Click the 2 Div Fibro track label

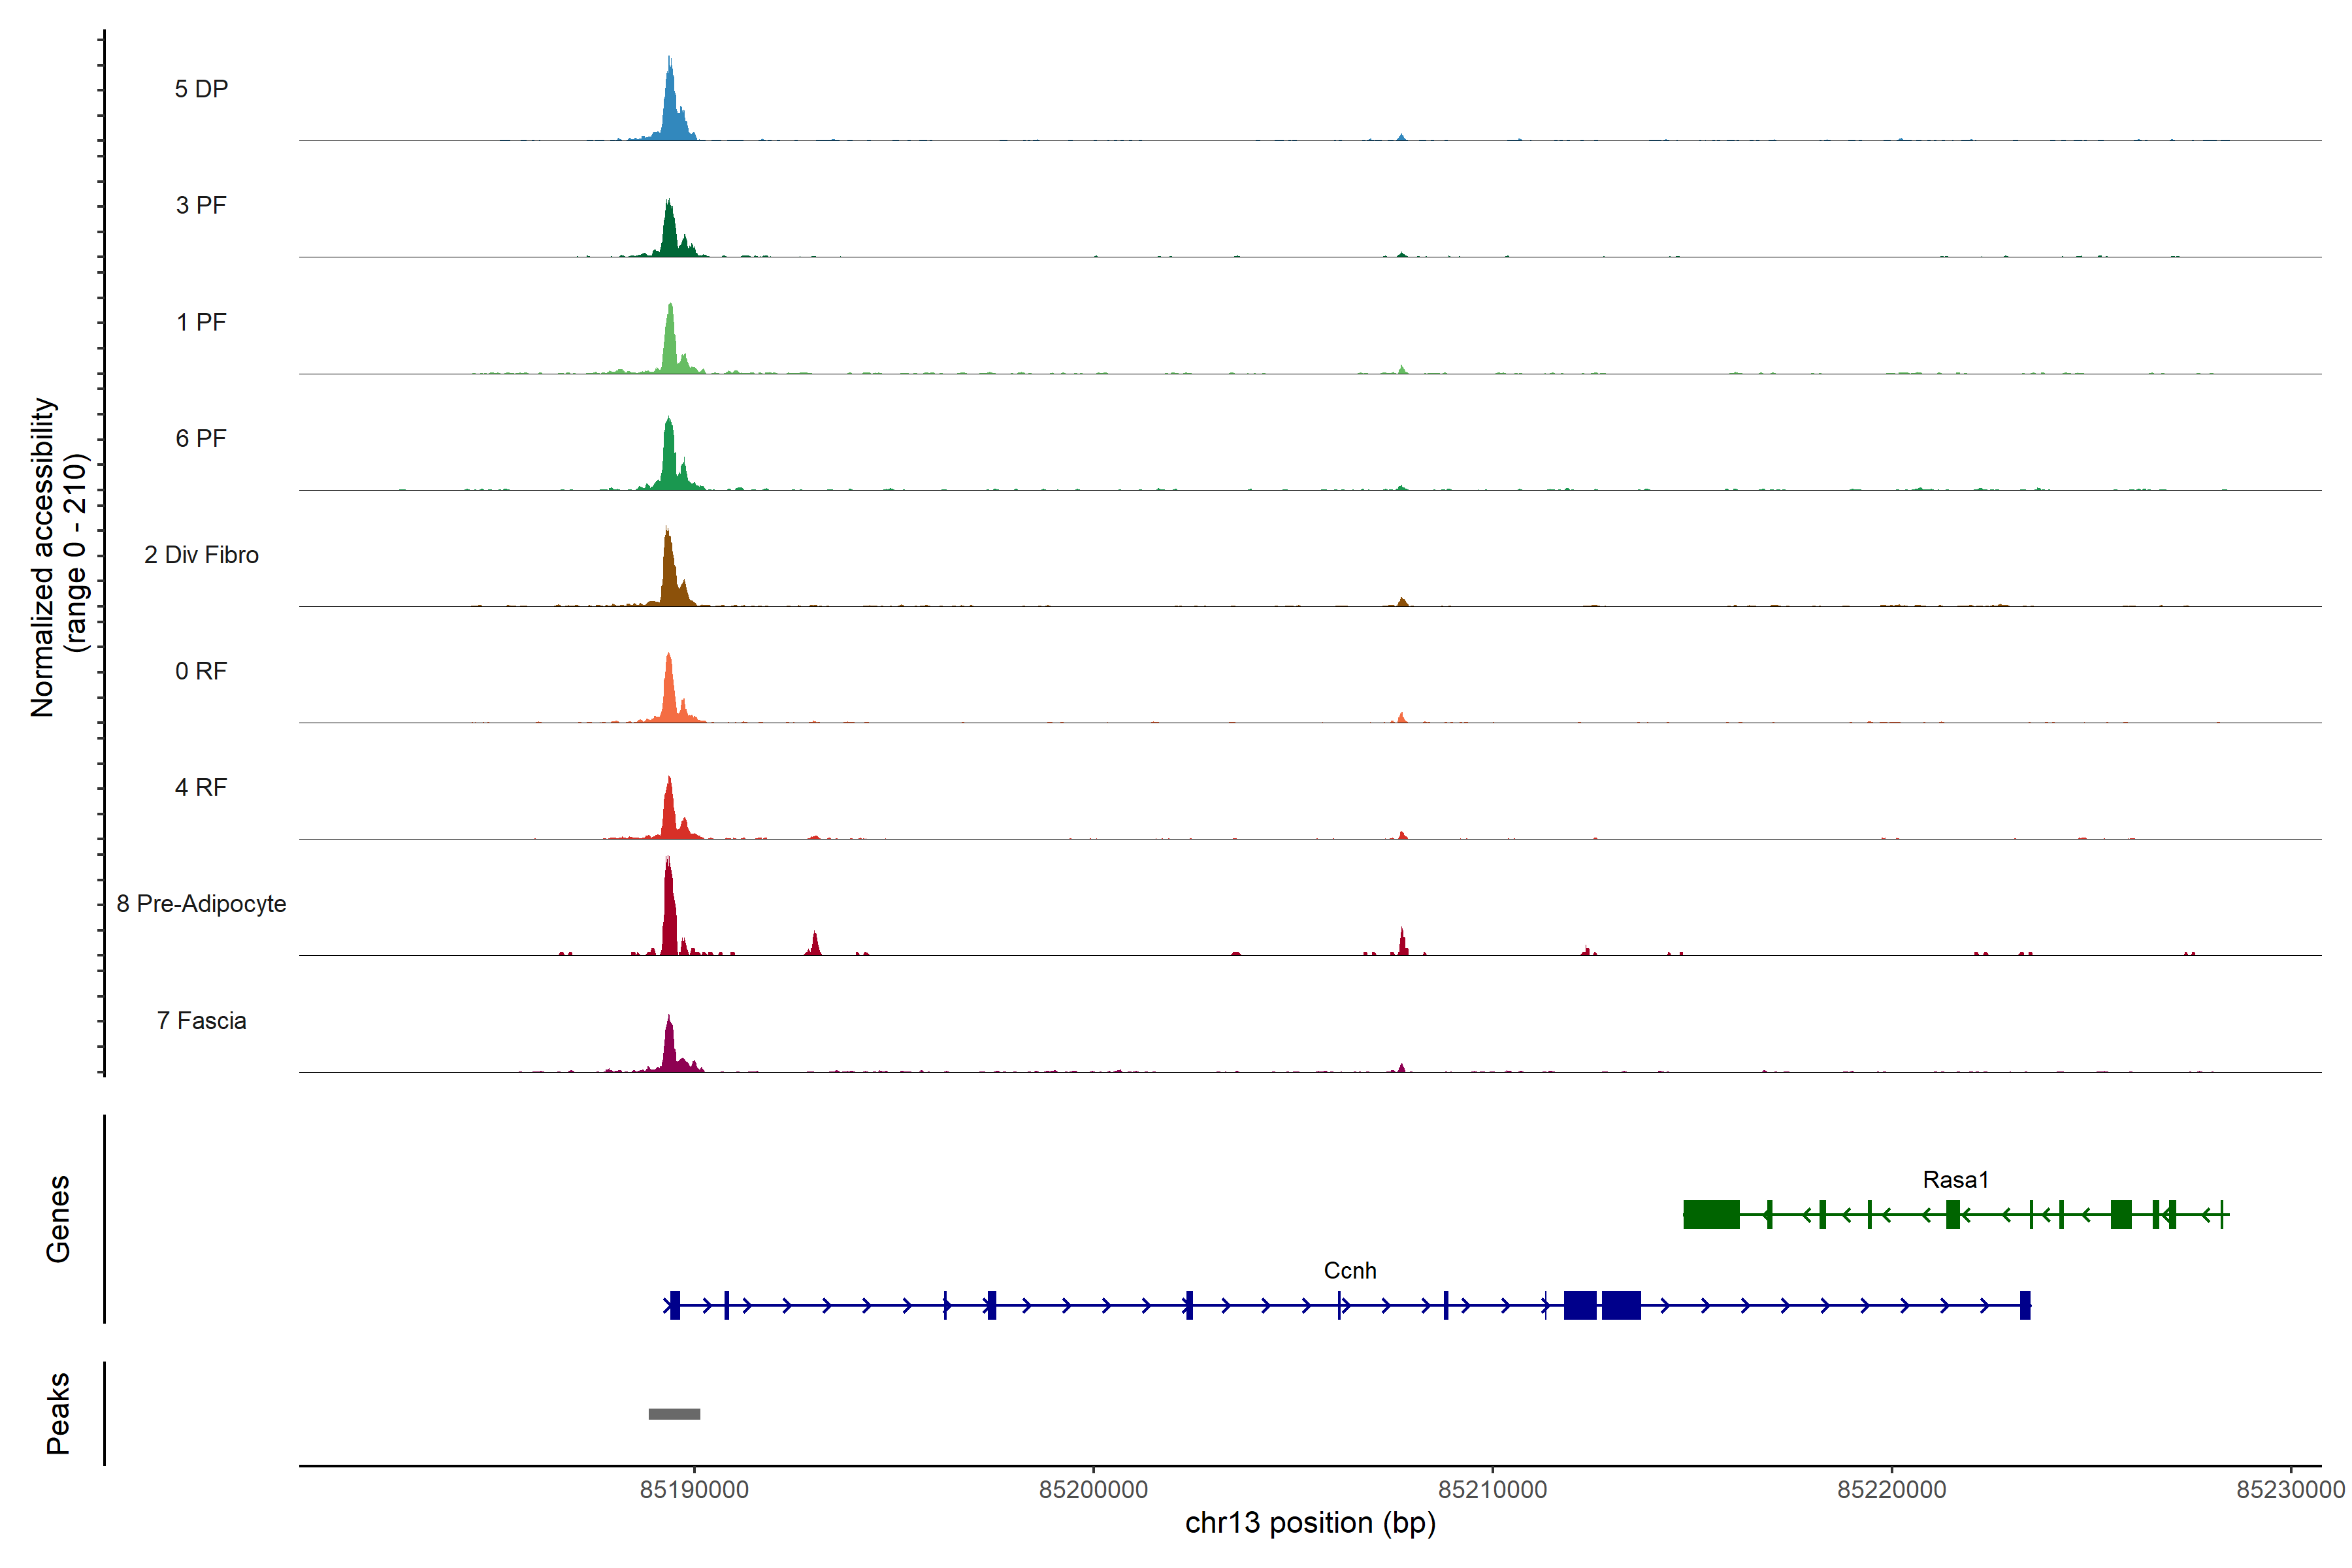[x=201, y=555]
